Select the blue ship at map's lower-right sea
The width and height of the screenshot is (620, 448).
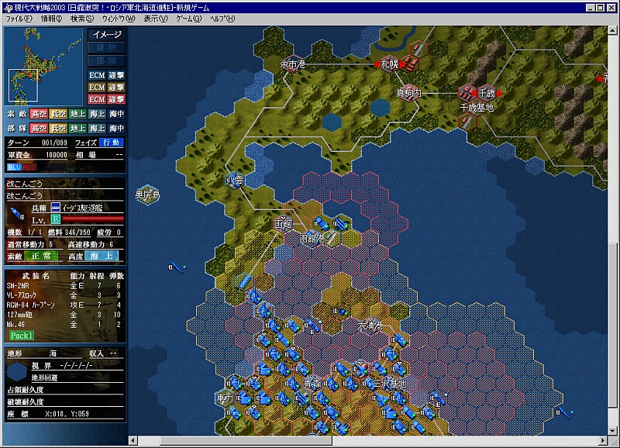click(564, 413)
